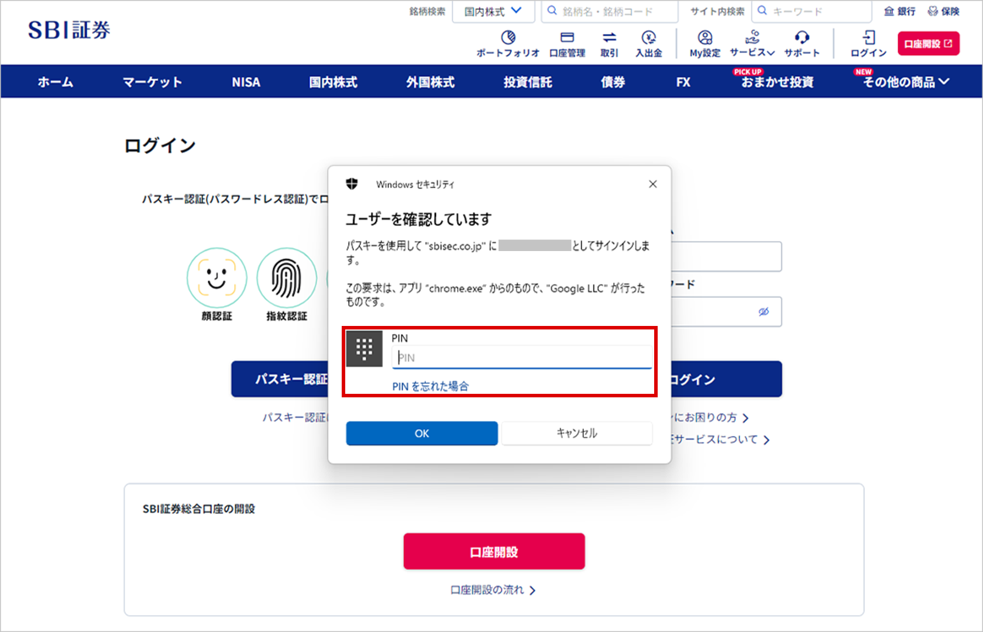The height and width of the screenshot is (632, 983).
Task: Select the fingerprint authentication (指紋認証) icon
Action: (287, 278)
